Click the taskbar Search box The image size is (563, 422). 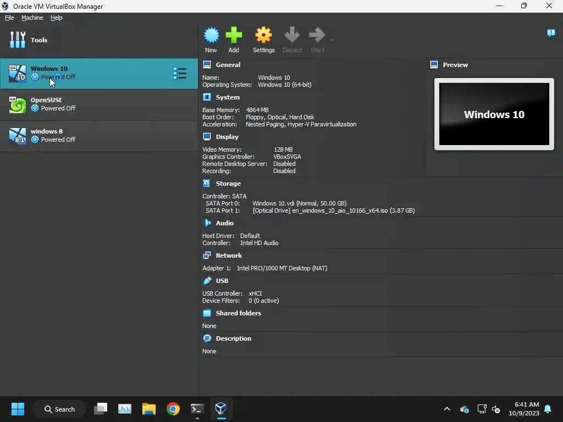point(59,409)
